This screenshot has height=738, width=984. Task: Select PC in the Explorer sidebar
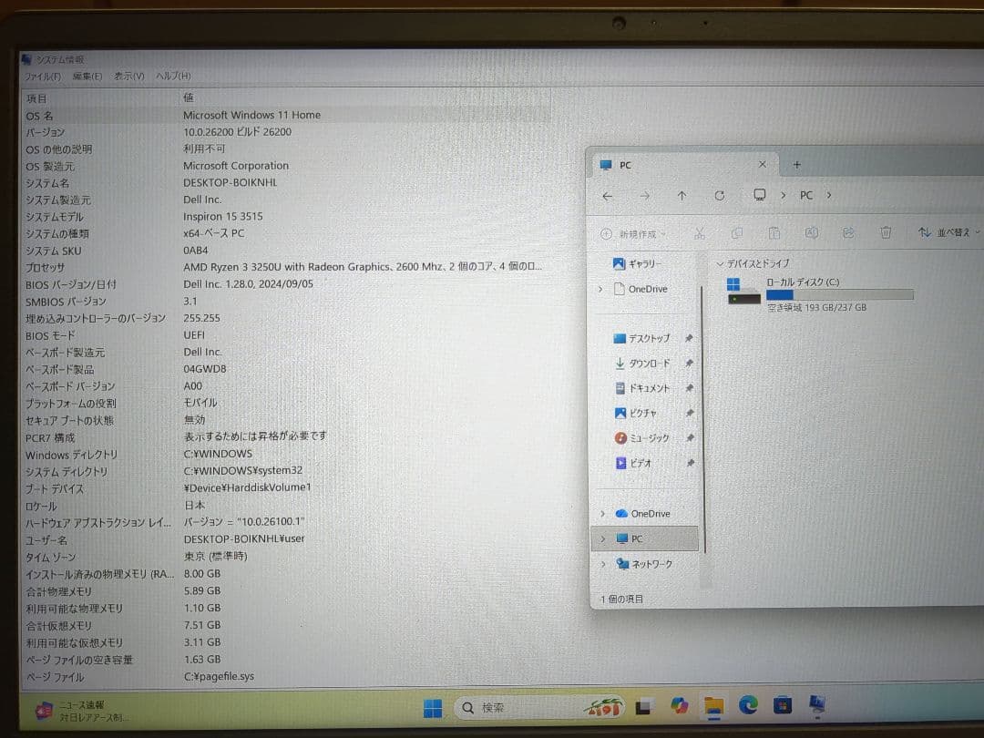(x=645, y=539)
